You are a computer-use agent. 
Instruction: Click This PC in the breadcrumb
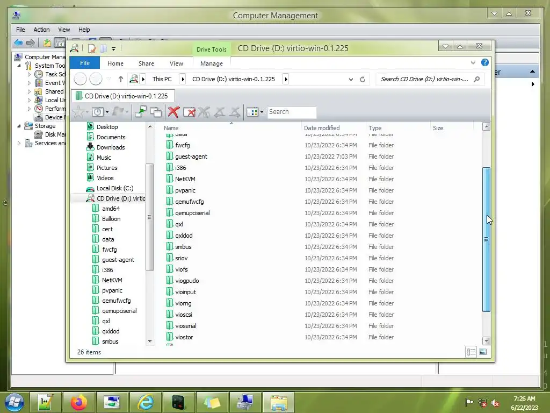coord(162,79)
